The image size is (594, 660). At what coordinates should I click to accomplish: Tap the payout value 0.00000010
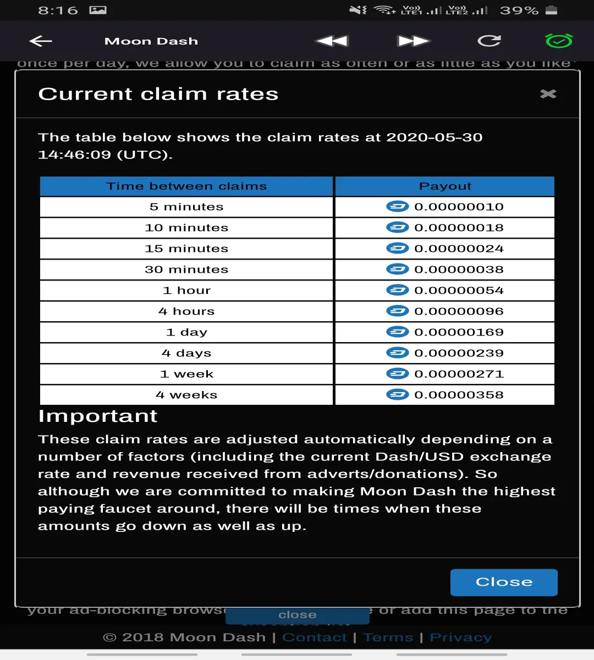coord(459,207)
